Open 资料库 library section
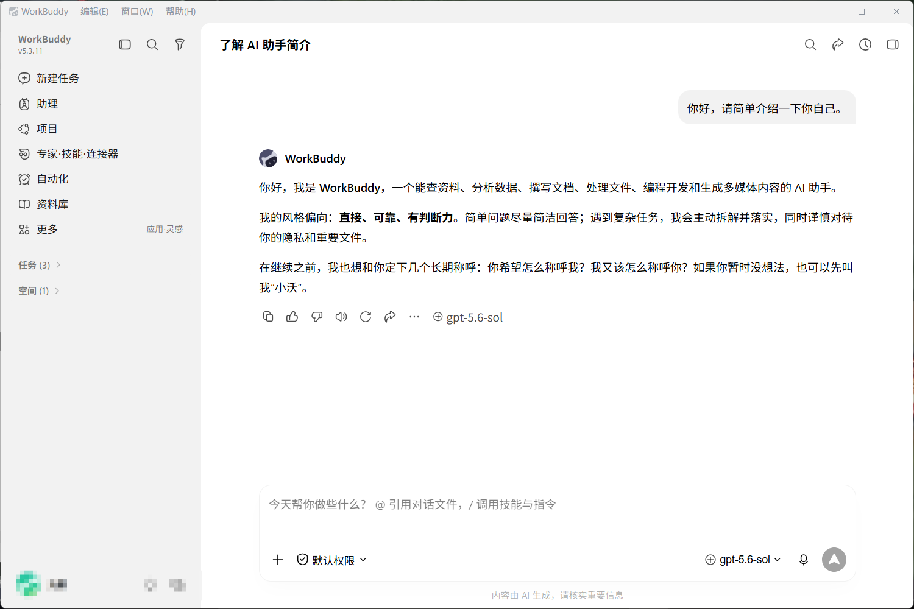The height and width of the screenshot is (609, 914). (101, 205)
